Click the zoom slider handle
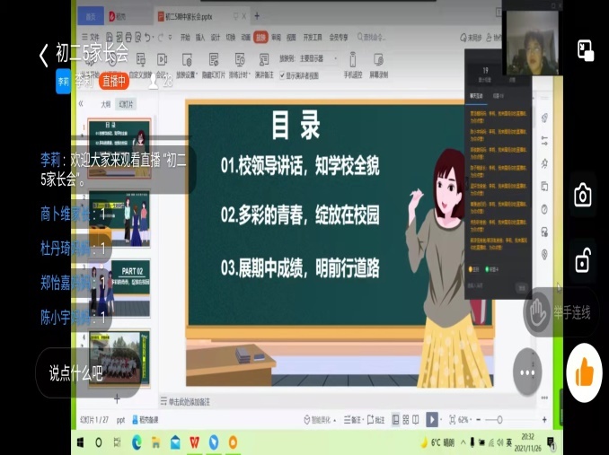609x455 pixels. click(499, 420)
